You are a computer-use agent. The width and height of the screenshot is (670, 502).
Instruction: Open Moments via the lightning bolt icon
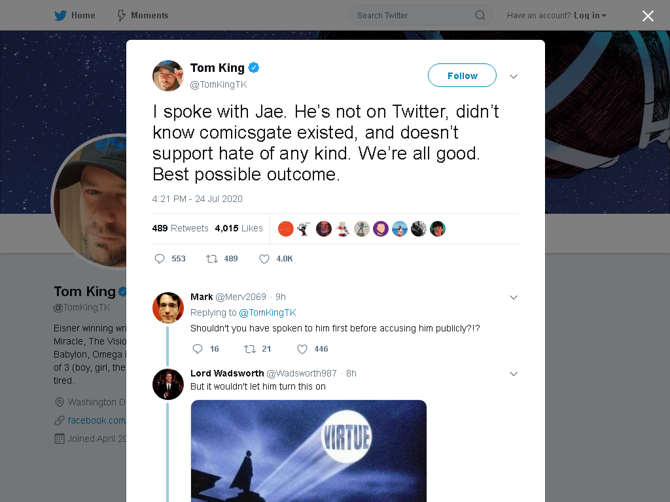(121, 16)
